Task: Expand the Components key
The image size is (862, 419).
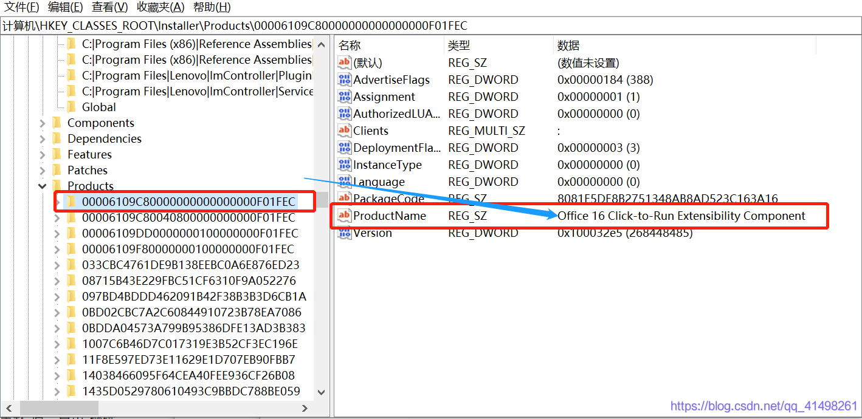Action: tap(43, 123)
